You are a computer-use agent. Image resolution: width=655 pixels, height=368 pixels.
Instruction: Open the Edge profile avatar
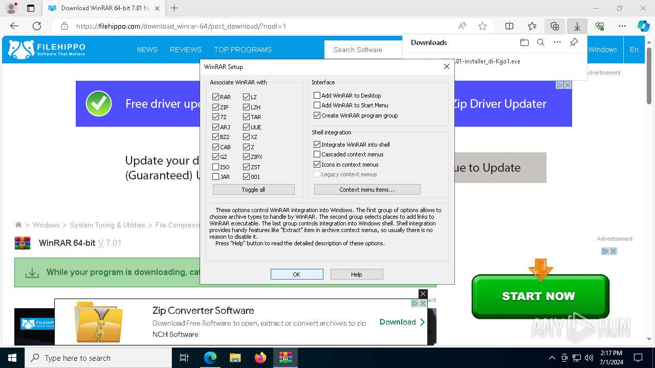(11, 8)
